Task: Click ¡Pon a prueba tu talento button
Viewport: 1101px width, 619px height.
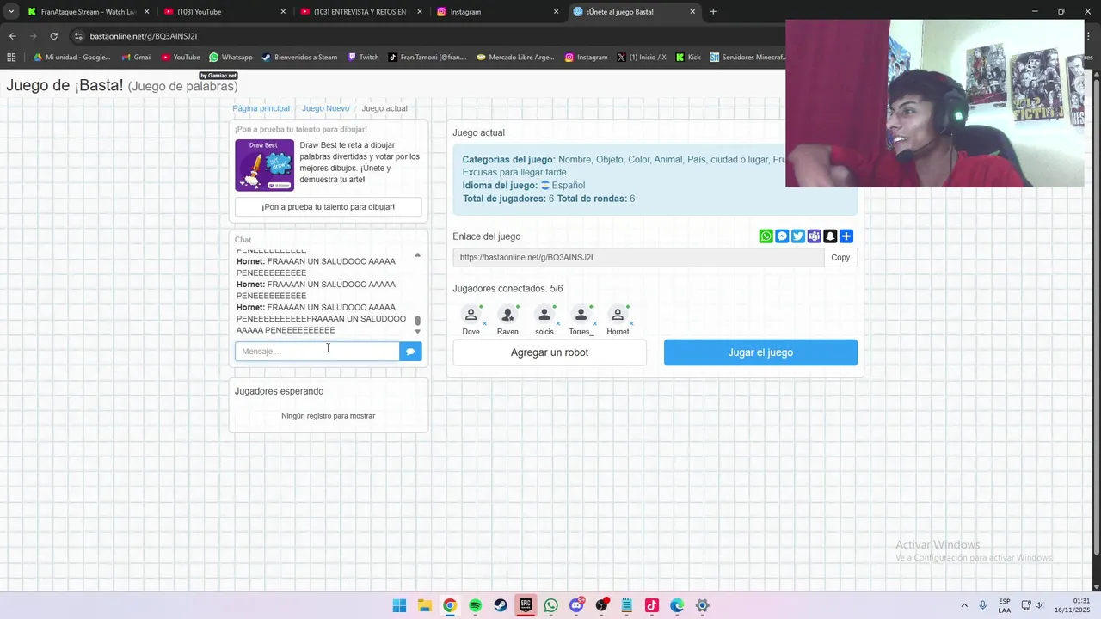Action: (329, 207)
